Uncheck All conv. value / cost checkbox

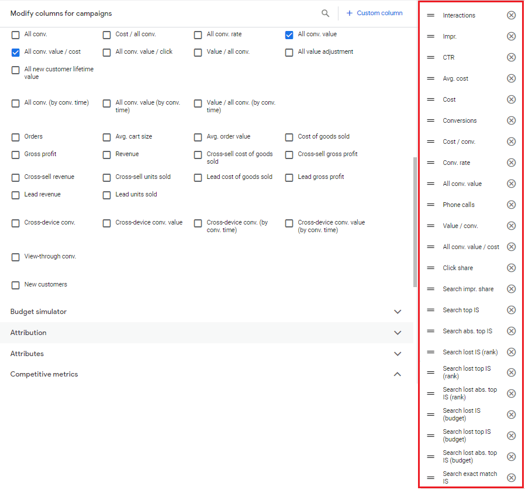(x=15, y=52)
